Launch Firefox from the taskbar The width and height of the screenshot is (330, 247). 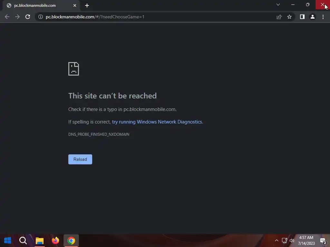click(x=55, y=241)
